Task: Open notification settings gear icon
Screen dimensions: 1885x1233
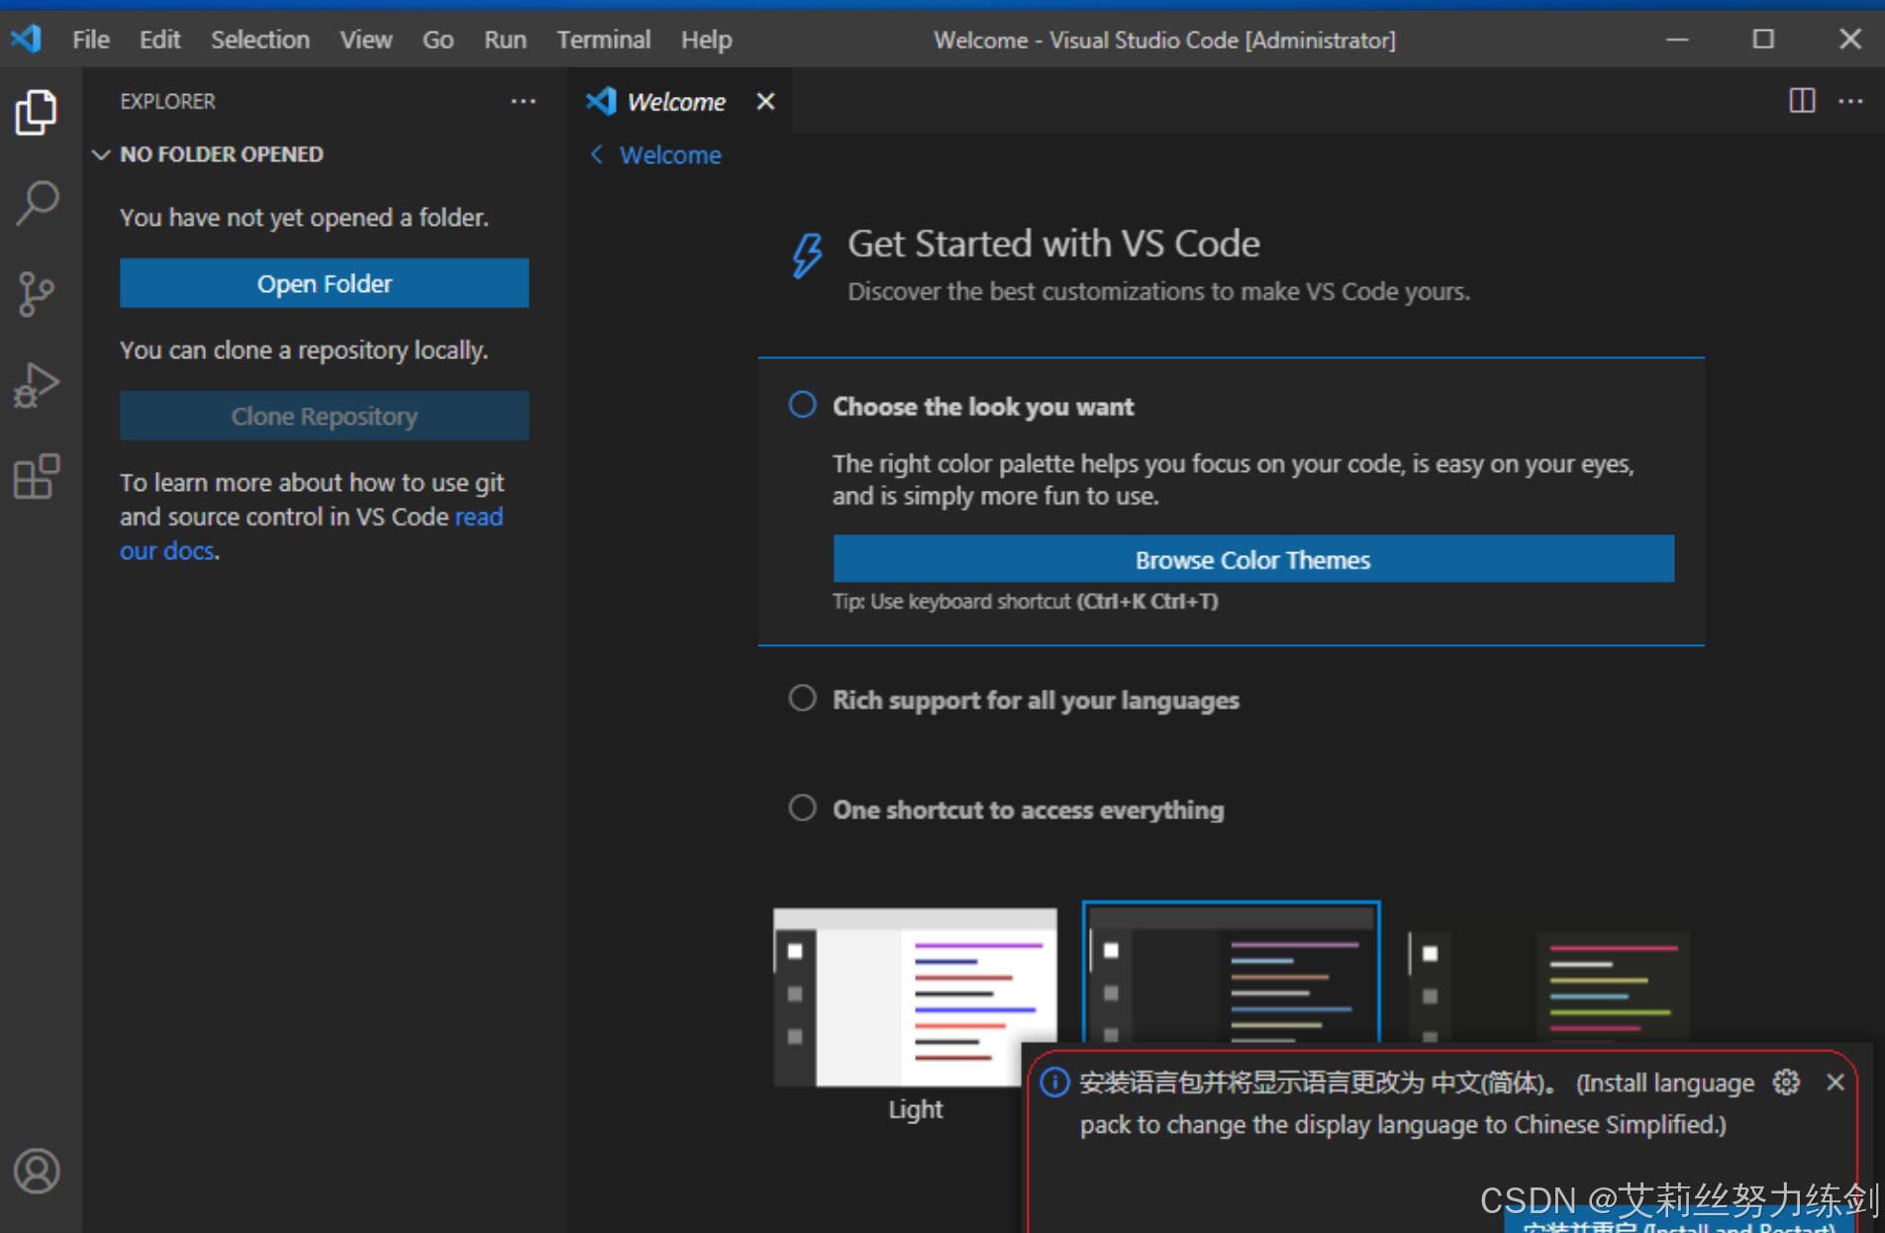Action: click(x=1786, y=1083)
